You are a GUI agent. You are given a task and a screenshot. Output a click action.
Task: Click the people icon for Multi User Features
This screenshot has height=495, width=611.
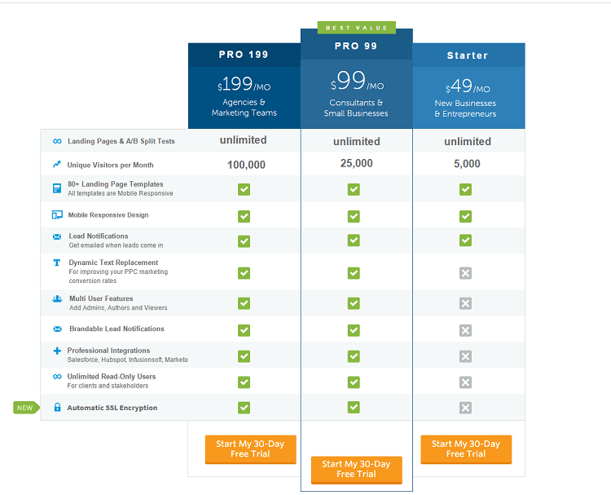point(57,299)
